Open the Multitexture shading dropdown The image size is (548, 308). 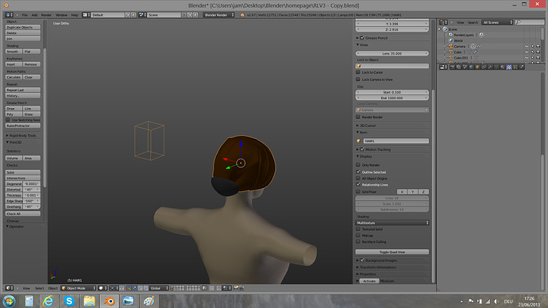[x=392, y=223]
